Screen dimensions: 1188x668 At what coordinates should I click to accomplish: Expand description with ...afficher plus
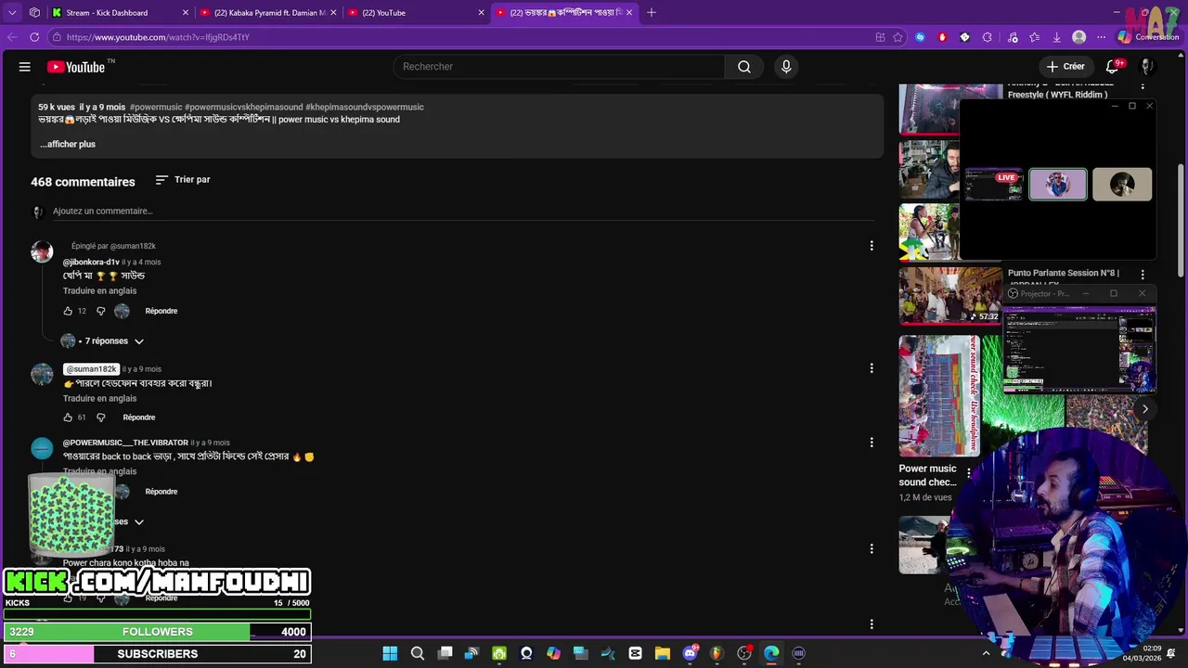tap(68, 144)
